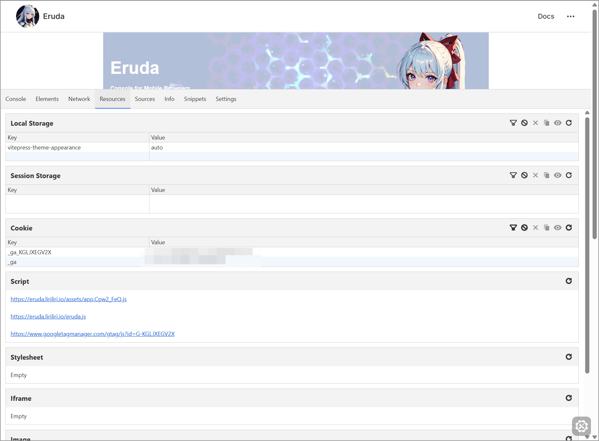
Task: Select the Resources tab
Action: [112, 99]
